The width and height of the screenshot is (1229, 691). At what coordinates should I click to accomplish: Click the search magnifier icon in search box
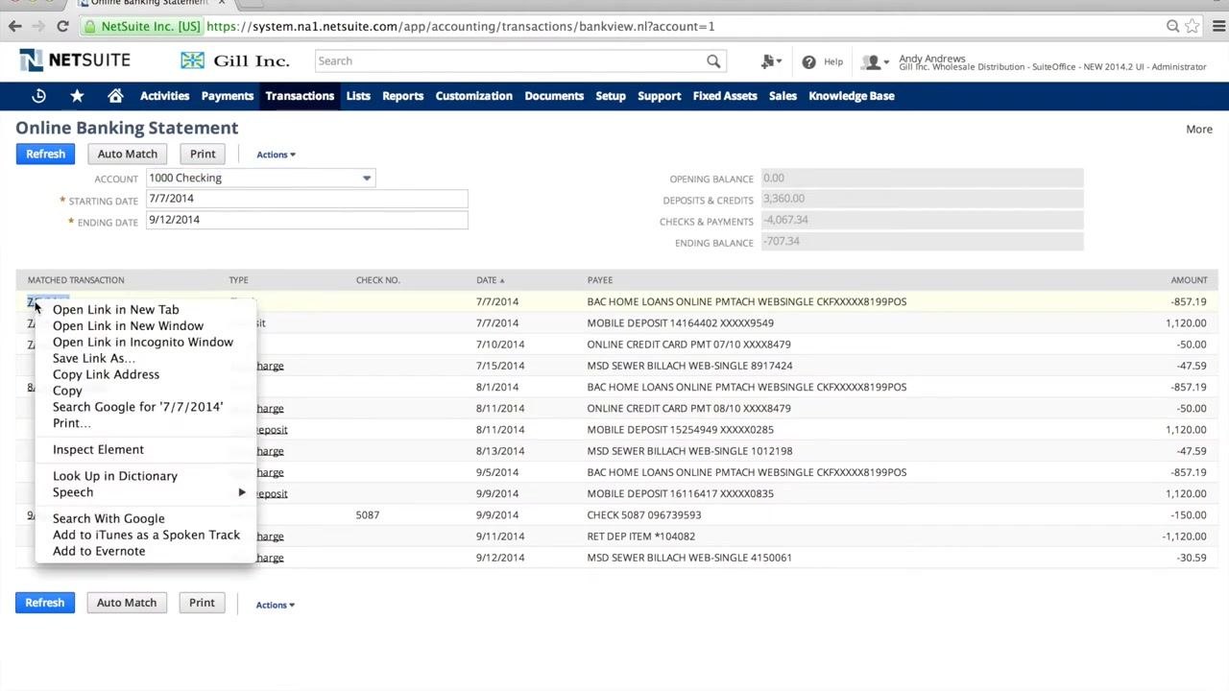click(x=713, y=61)
